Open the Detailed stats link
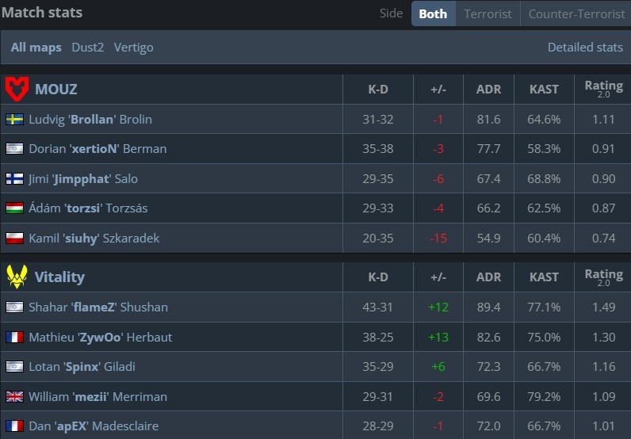This screenshot has height=439, width=631. (x=585, y=48)
